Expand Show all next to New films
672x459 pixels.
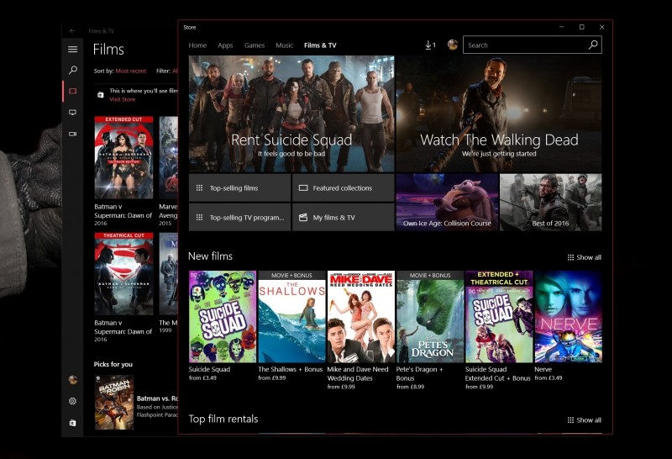coord(584,257)
